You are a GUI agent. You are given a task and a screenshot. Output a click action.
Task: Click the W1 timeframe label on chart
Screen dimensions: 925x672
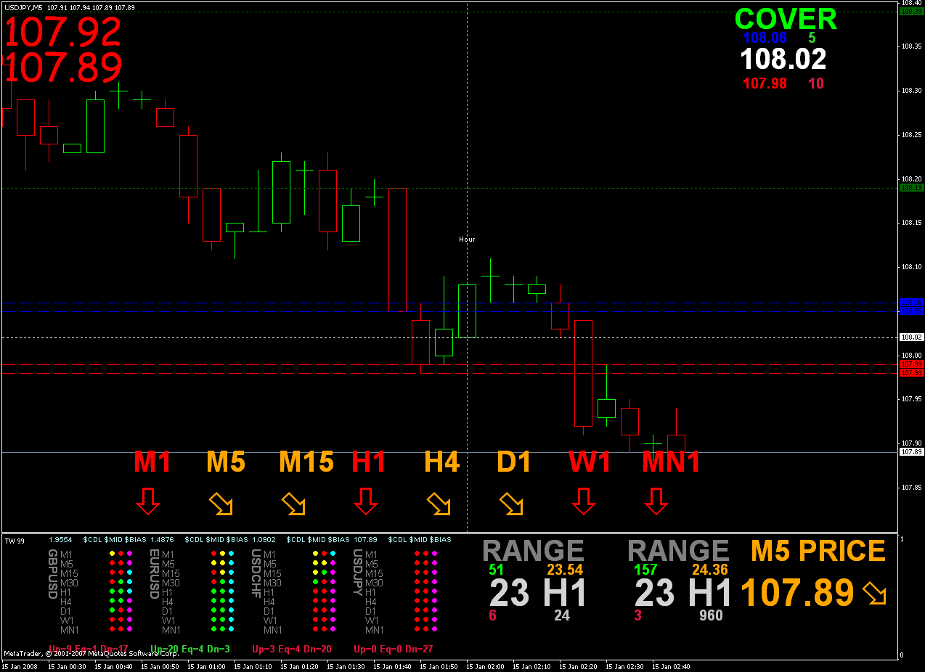[590, 462]
